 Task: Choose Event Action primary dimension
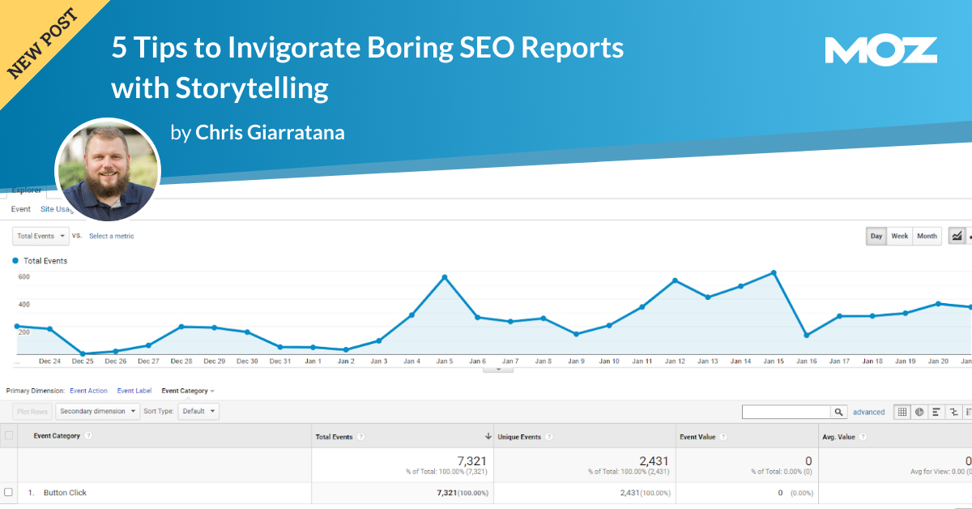[88, 391]
